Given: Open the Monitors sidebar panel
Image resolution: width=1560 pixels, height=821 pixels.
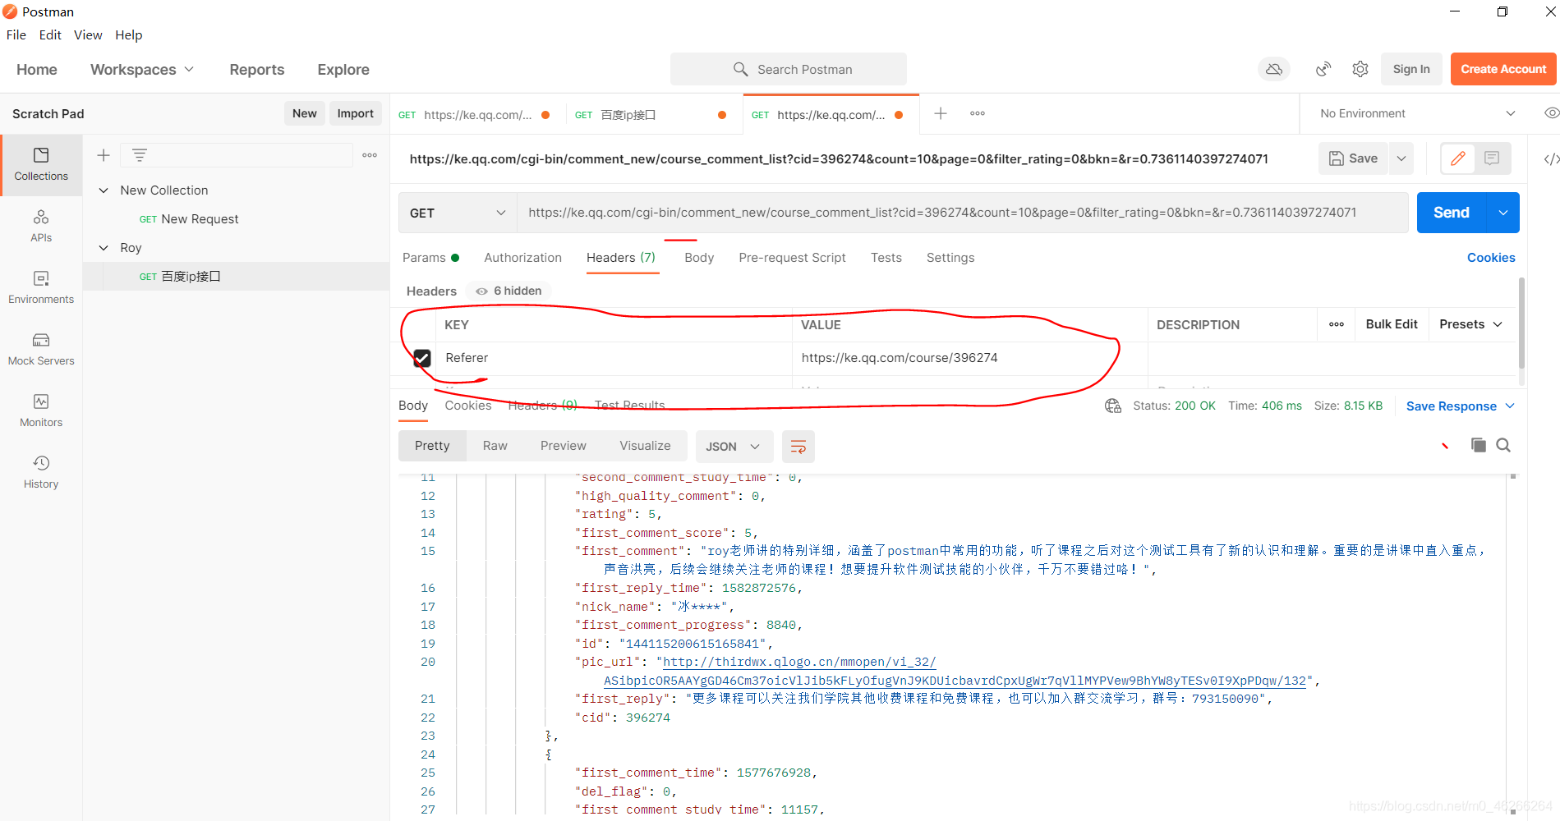Looking at the screenshot, I should pyautogui.click(x=41, y=411).
